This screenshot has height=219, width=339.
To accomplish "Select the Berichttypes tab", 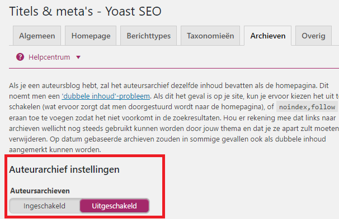I will point(149,36).
